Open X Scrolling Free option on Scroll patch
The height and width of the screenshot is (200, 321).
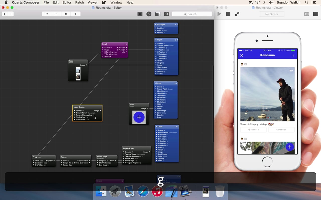(x=115, y=52)
